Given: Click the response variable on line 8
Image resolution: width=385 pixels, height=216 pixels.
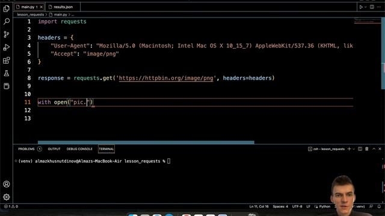Looking at the screenshot, I should (51, 78).
